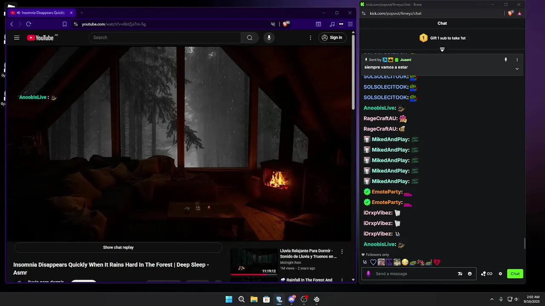Open the Windows Start menu
The width and height of the screenshot is (545, 306).
click(229, 299)
